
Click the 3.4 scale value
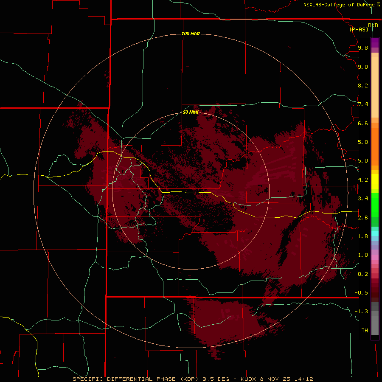(x=363, y=199)
